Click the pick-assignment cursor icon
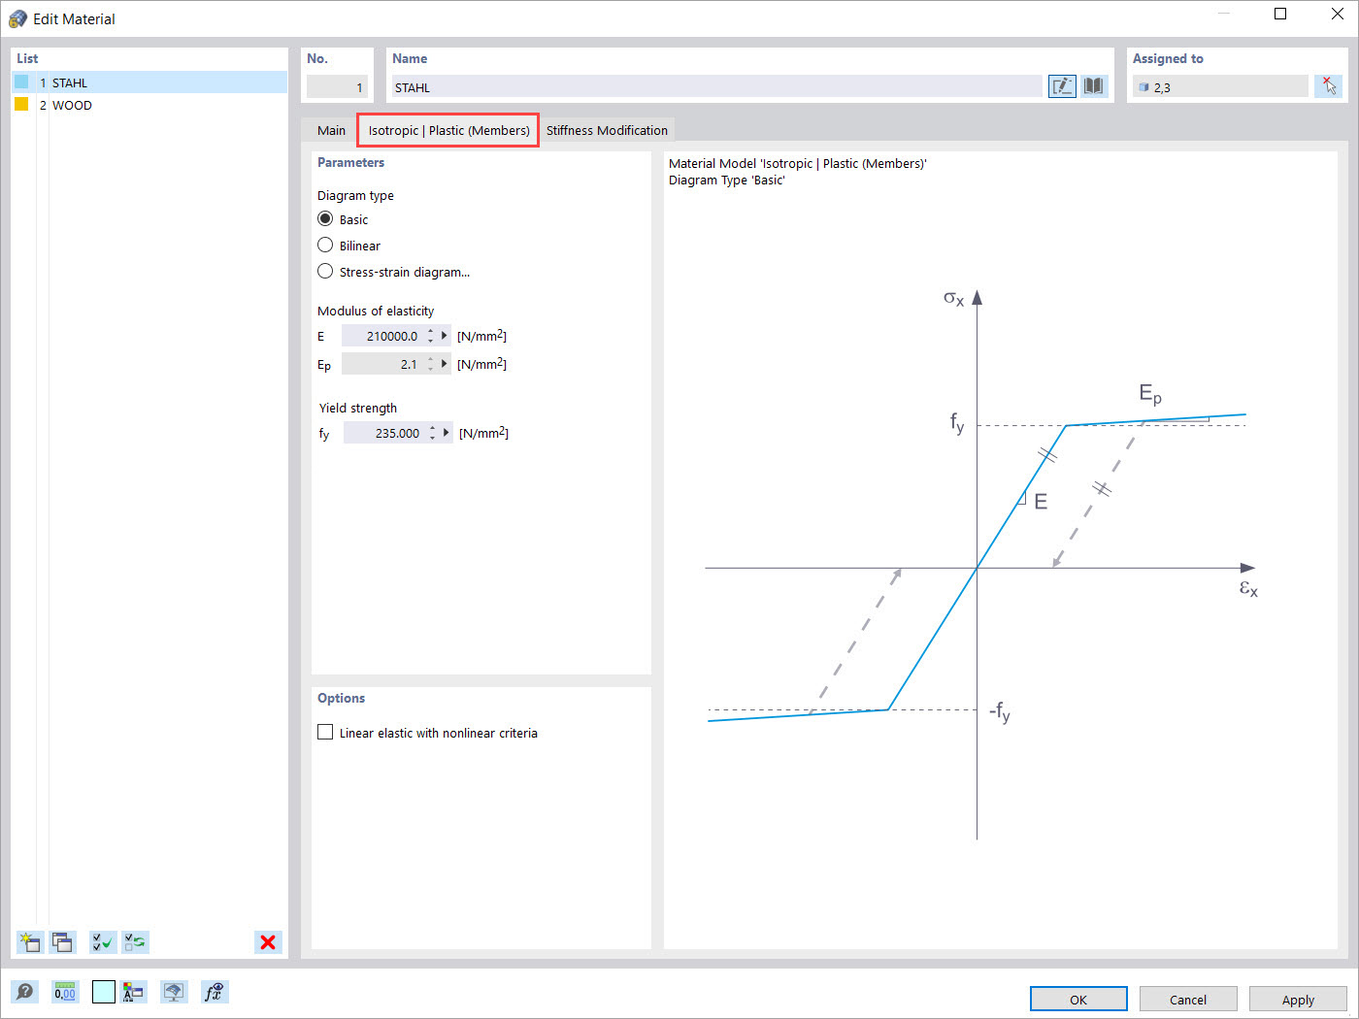Viewport: 1359px width, 1019px height. click(x=1328, y=86)
